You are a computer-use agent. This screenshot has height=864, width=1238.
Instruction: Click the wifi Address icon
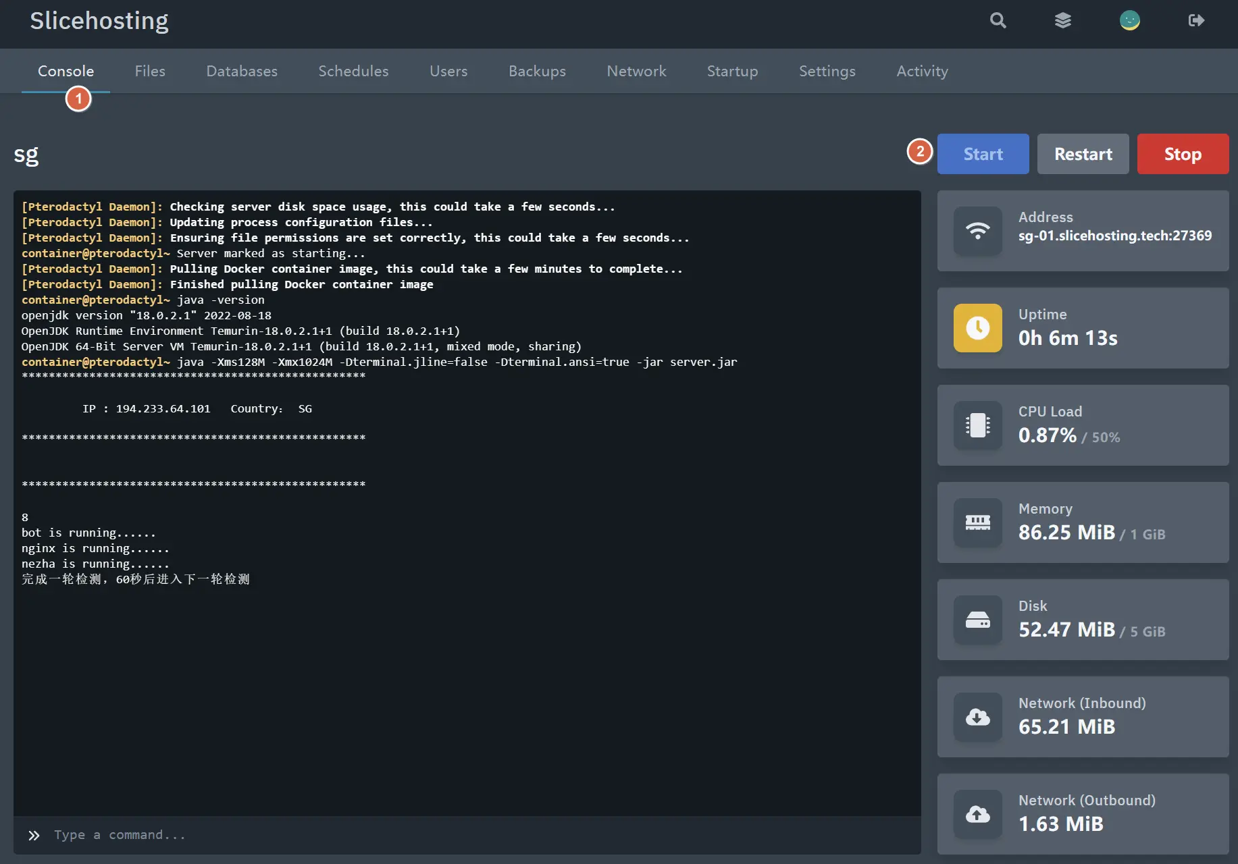coord(977,231)
